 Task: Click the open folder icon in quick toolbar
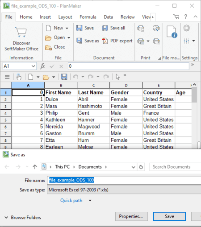[46, 77]
